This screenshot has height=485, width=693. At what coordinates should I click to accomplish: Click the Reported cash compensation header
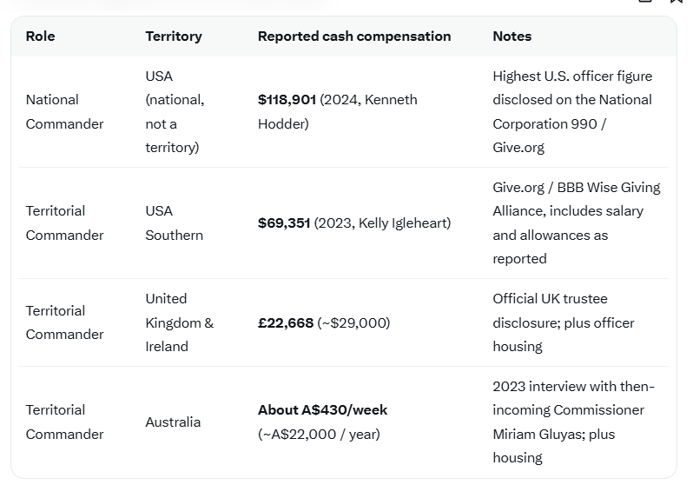[x=354, y=37]
